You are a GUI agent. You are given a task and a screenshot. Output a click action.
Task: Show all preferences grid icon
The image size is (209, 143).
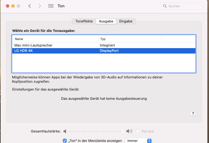pyautogui.click(x=51, y=6)
